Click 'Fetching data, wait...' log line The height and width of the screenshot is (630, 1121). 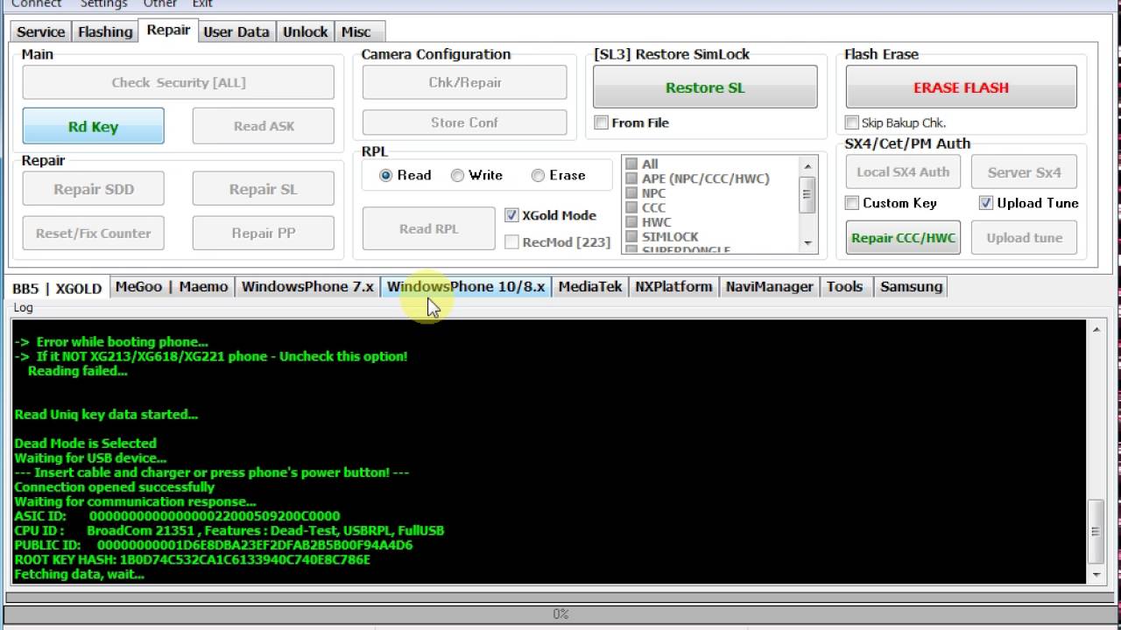tap(79, 574)
